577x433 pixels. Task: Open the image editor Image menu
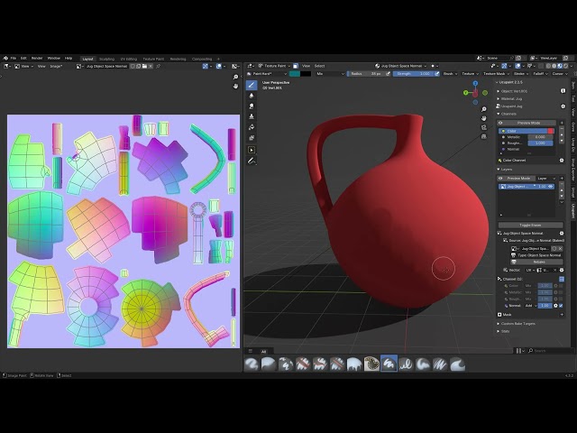coord(56,66)
